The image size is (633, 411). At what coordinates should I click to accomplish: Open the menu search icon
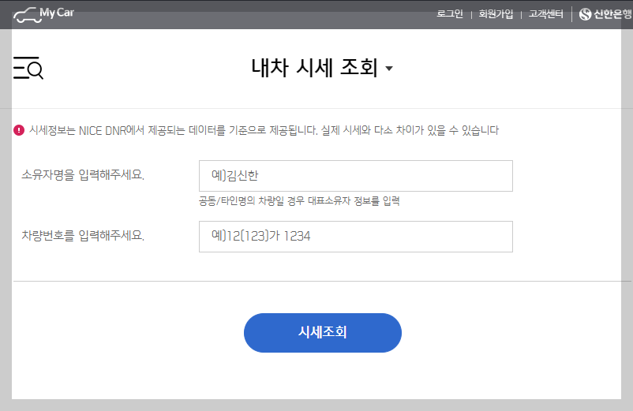[28, 68]
